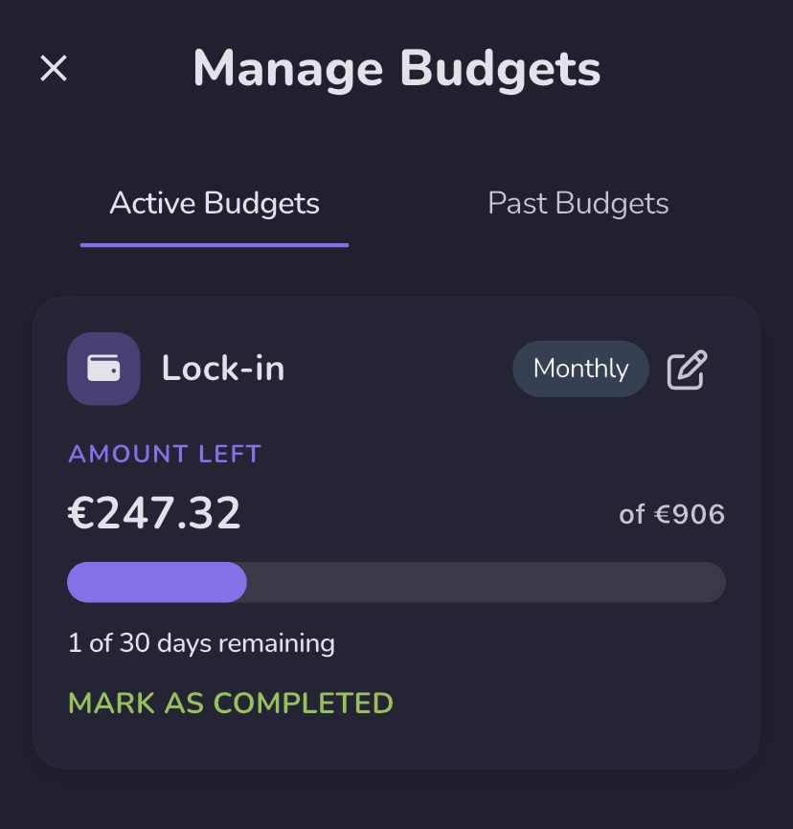Click the of €906 total amount

tap(673, 514)
